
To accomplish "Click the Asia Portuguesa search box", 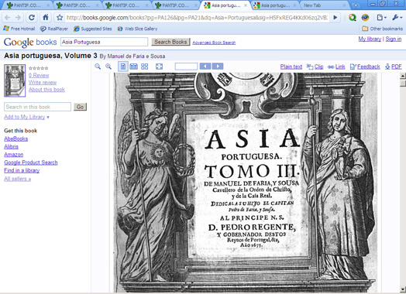I will (x=104, y=42).
